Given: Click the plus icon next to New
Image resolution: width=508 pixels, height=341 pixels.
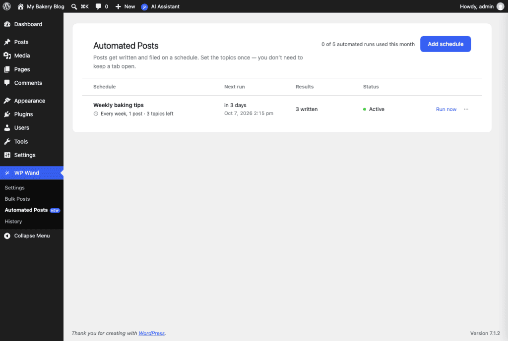Looking at the screenshot, I should [118, 6].
